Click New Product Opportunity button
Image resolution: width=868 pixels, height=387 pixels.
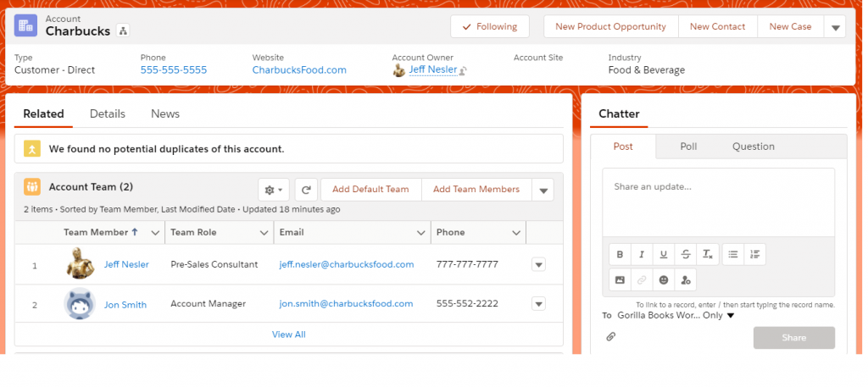tap(610, 26)
